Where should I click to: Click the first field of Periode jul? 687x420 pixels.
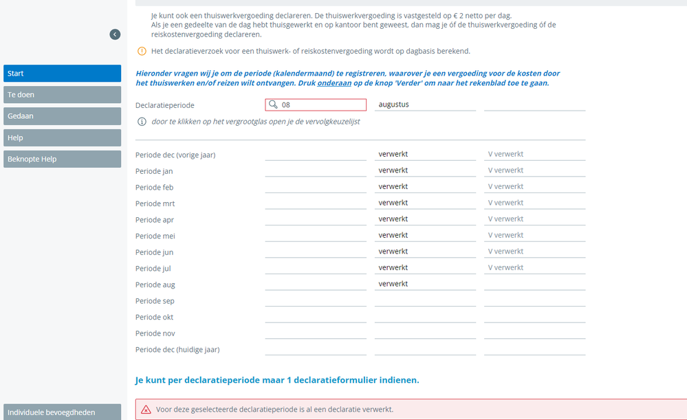tap(316, 267)
